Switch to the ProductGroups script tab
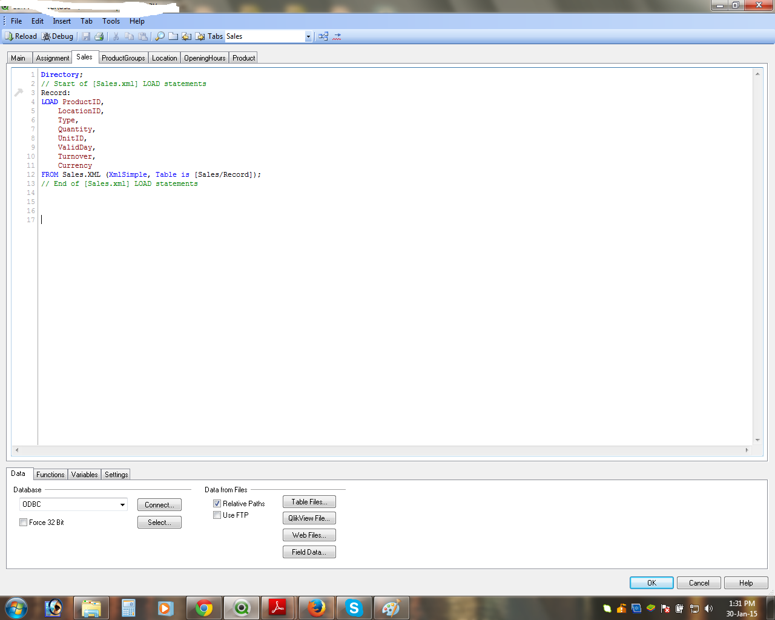Viewport: 775px width, 620px height. (x=124, y=58)
